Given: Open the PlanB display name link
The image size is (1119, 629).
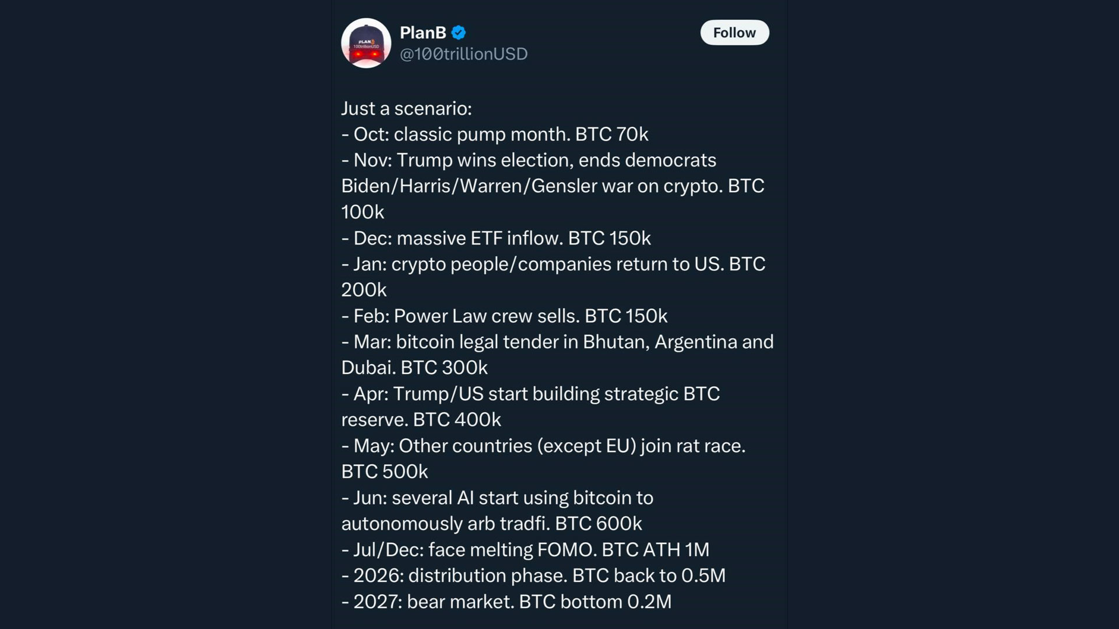Looking at the screenshot, I should 423,33.
